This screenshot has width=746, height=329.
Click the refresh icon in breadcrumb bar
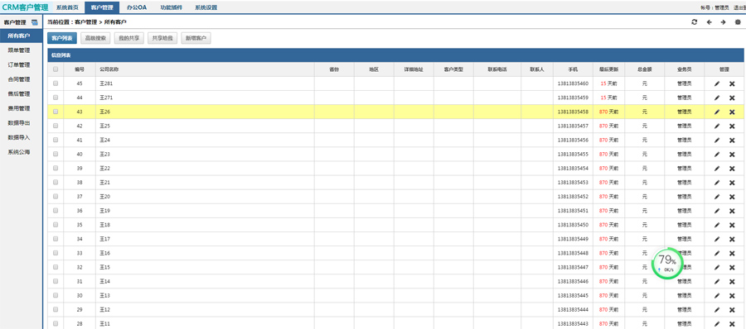[695, 22]
